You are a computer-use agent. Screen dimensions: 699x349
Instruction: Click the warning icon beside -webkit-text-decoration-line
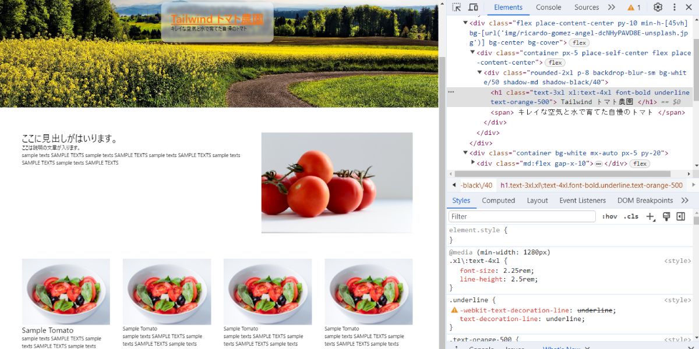pyautogui.click(x=454, y=311)
